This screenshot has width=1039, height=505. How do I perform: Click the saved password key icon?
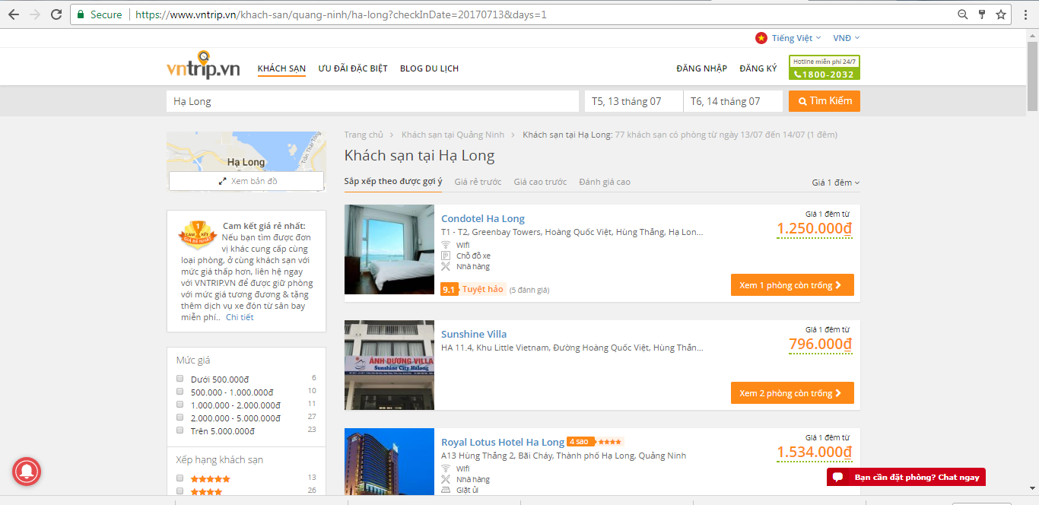pyautogui.click(x=982, y=14)
